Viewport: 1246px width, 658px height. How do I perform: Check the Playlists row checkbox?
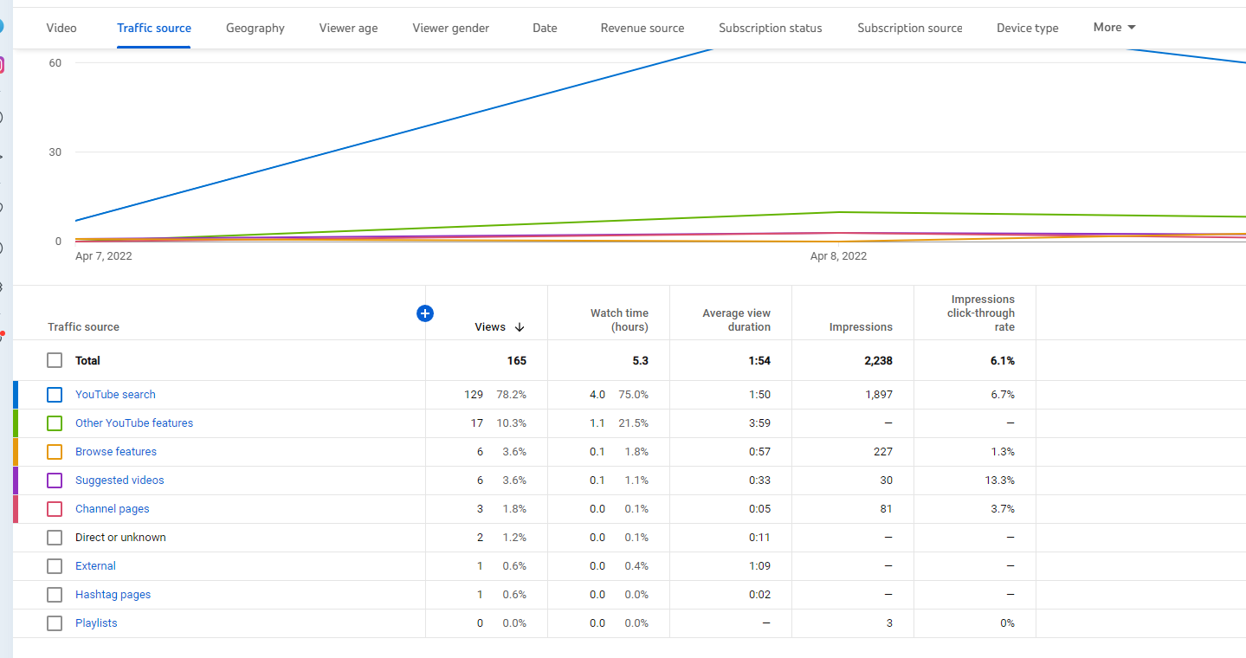[55, 623]
